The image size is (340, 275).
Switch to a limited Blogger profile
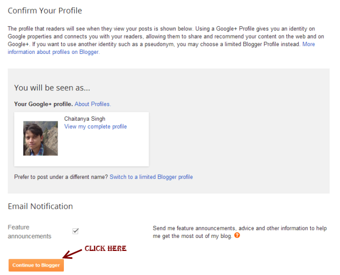click(x=151, y=177)
